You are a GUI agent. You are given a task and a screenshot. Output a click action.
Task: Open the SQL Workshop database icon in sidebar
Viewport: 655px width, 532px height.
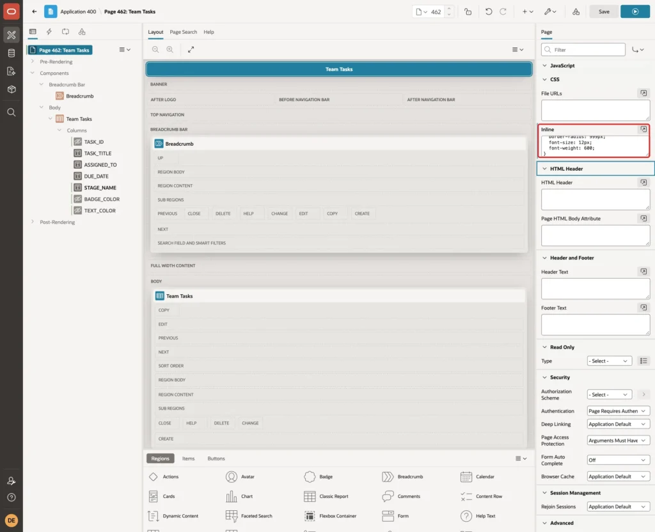coord(12,53)
